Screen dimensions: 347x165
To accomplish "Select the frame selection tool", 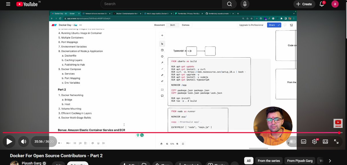I will point(162,90).
